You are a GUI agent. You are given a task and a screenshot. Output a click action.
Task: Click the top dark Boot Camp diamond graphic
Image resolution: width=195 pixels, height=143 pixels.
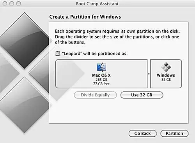(25, 40)
